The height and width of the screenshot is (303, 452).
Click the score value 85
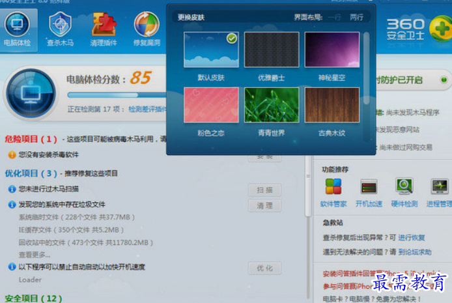[141, 78]
